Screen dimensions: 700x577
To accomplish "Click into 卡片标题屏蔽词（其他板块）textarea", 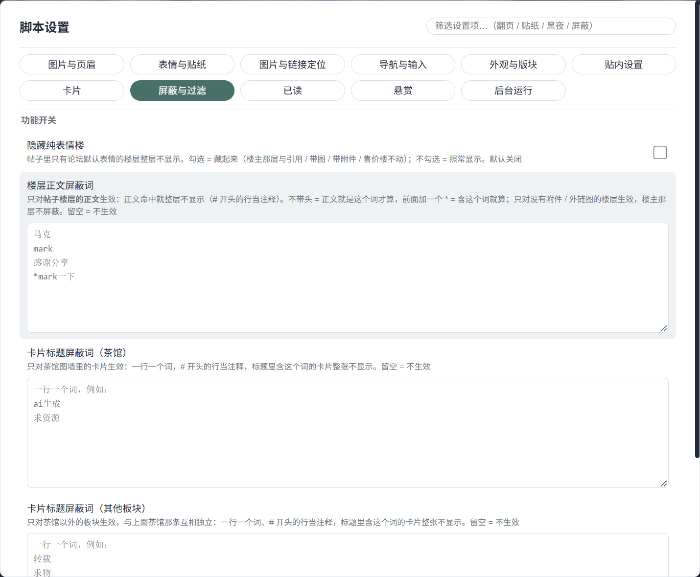I will coord(348,555).
